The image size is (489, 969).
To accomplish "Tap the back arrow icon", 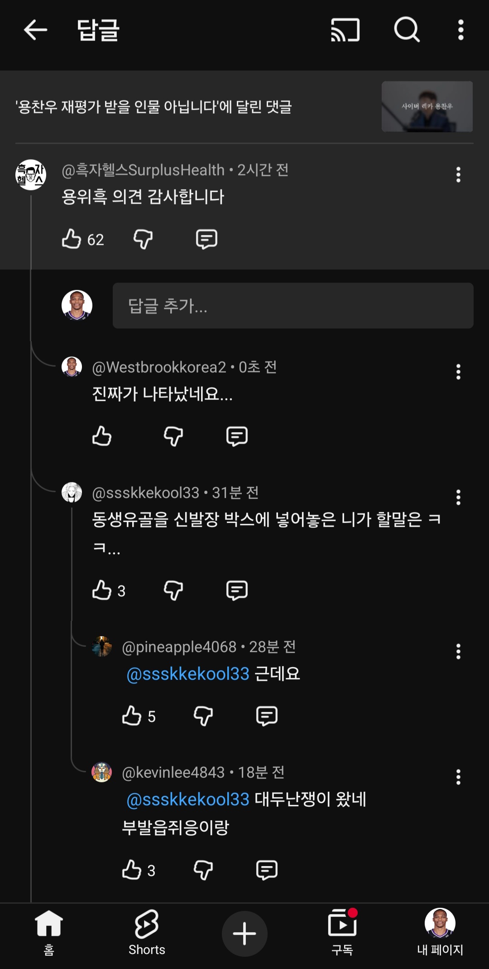I will click(x=35, y=30).
